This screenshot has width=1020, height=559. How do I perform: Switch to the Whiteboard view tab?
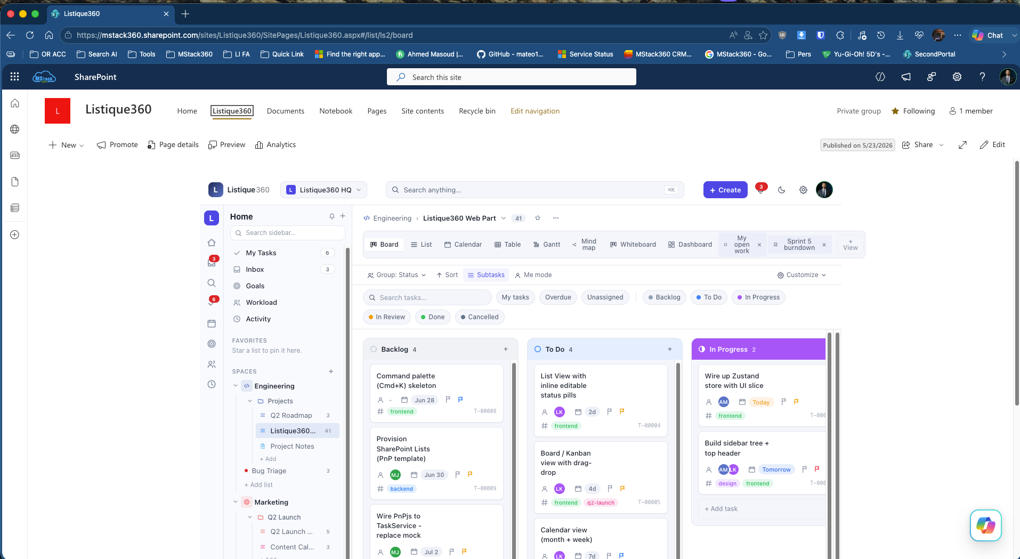tap(633, 244)
